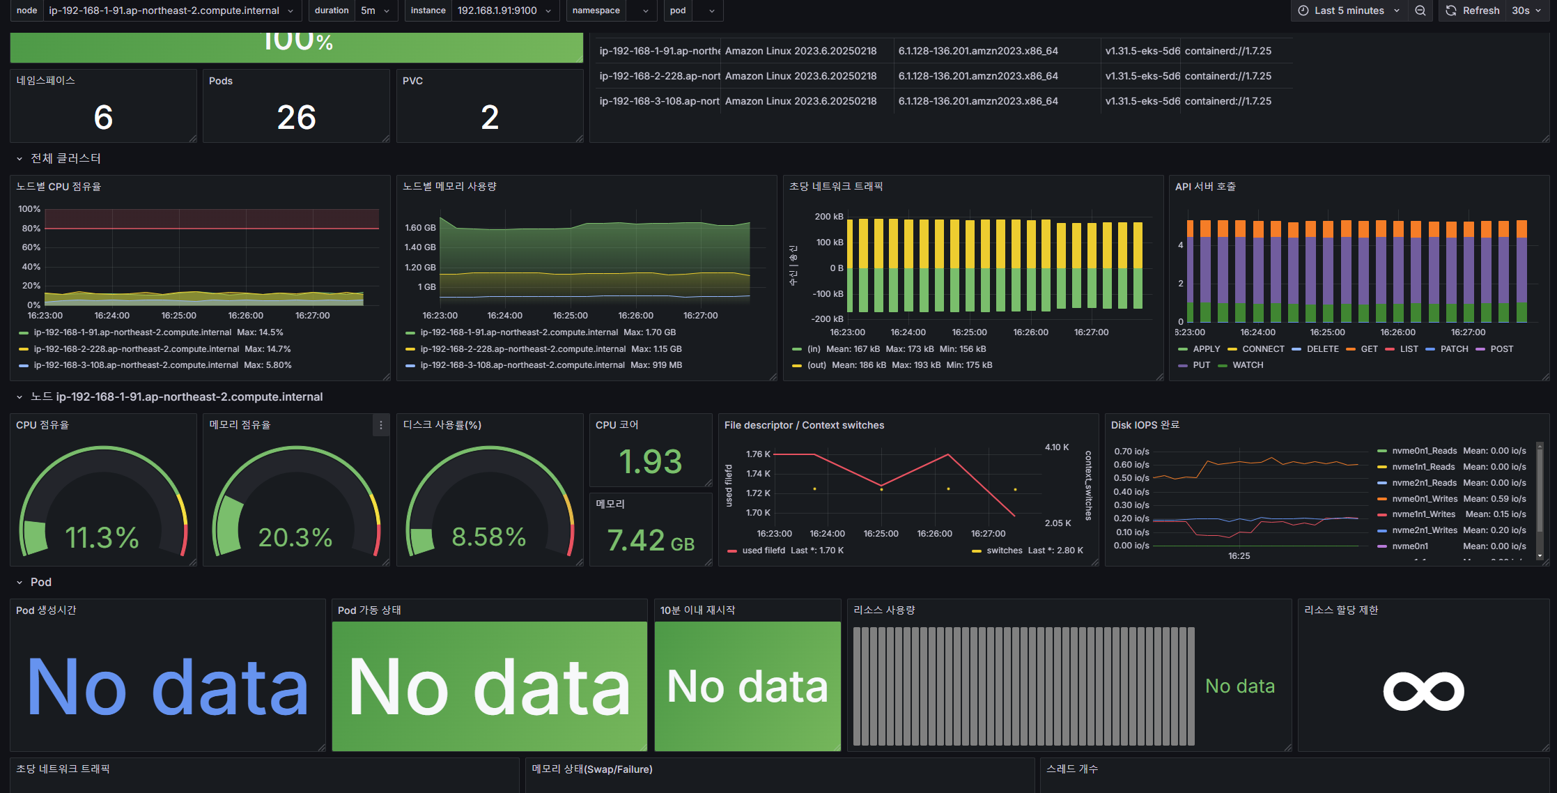Open the Last 5 minutes time picker
Screen dimensions: 1557x793
[1349, 10]
